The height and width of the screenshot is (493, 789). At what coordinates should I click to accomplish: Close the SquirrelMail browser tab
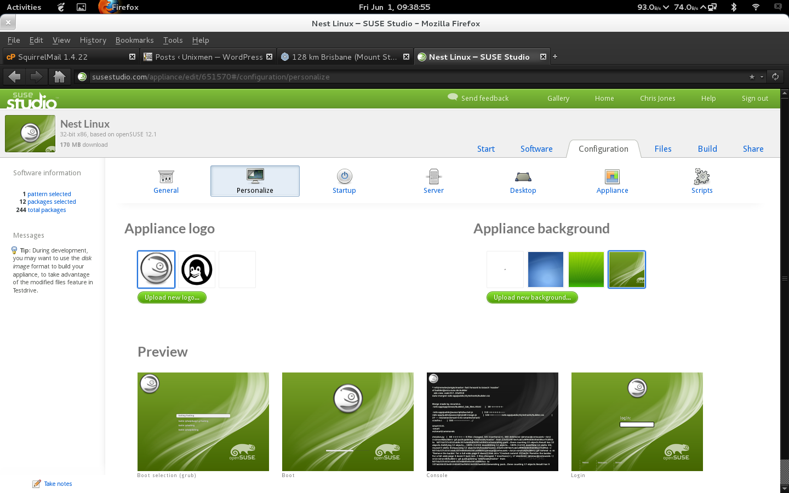[x=132, y=56]
